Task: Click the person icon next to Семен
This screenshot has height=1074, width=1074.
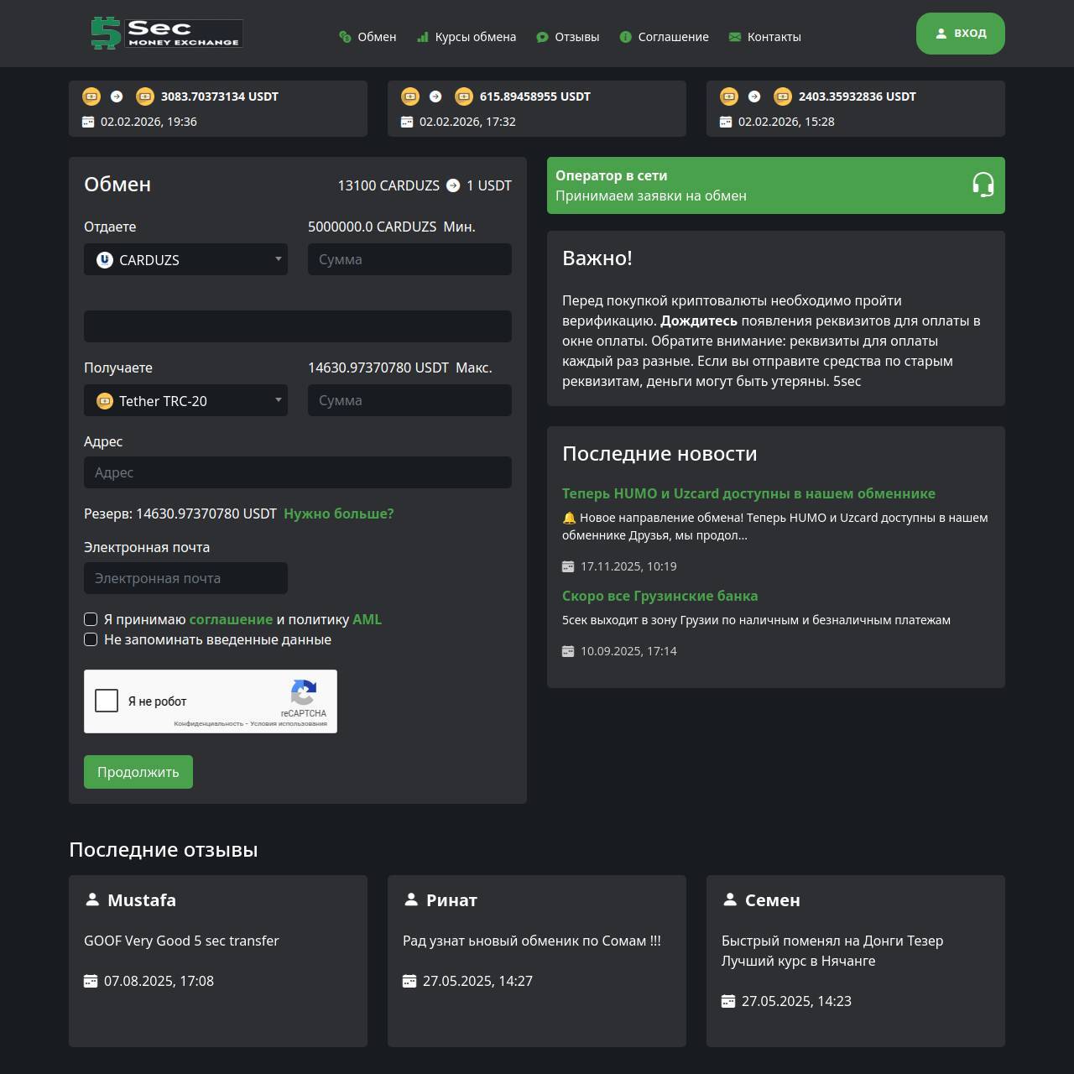Action: pyautogui.click(x=730, y=899)
